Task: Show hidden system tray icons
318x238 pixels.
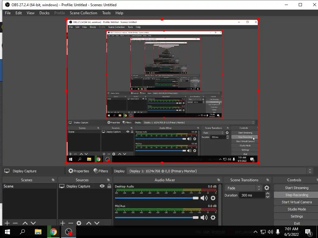Action: pos(256,232)
